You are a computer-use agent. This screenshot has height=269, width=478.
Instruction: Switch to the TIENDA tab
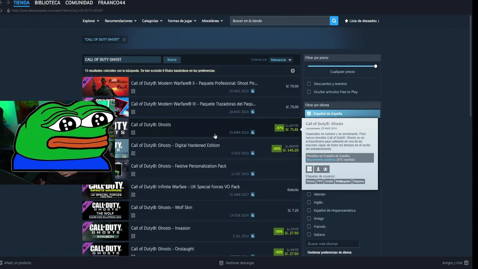click(x=21, y=3)
